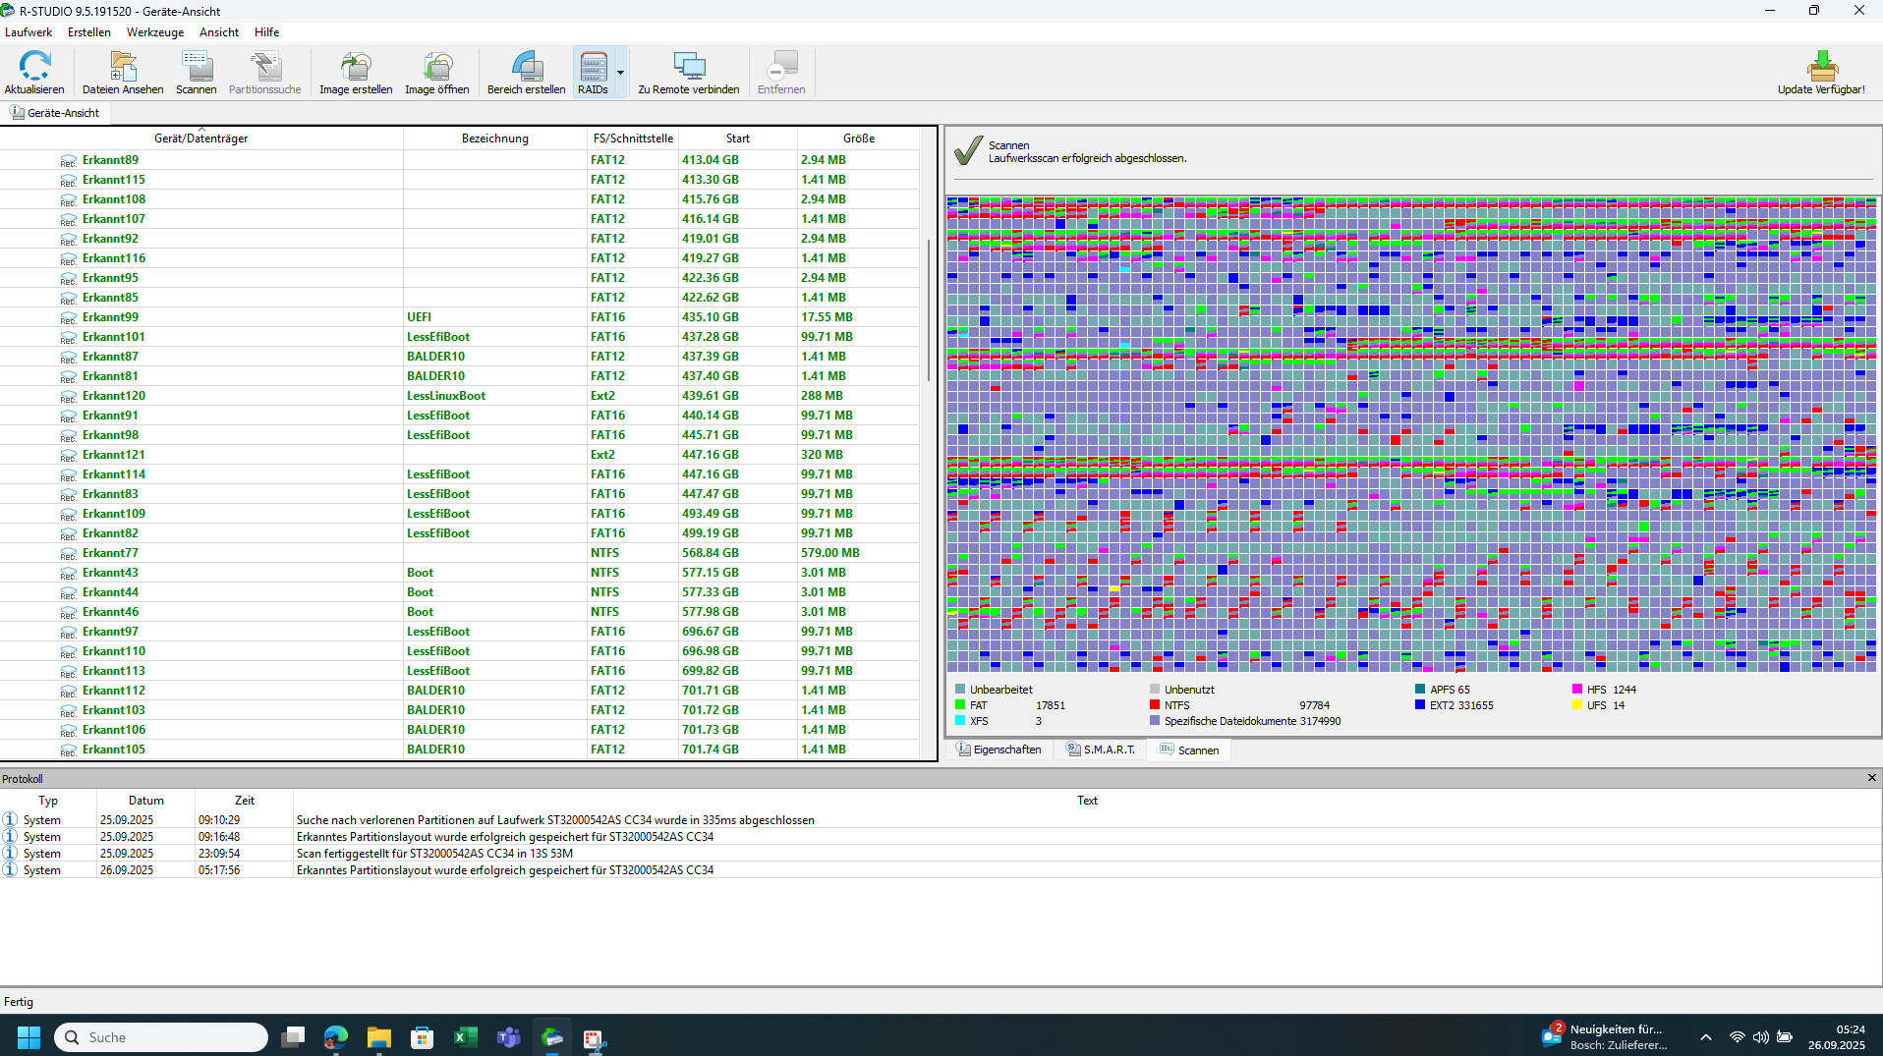
Task: Open the taskbar clock showing 05:24
Action: [x=1837, y=1037]
